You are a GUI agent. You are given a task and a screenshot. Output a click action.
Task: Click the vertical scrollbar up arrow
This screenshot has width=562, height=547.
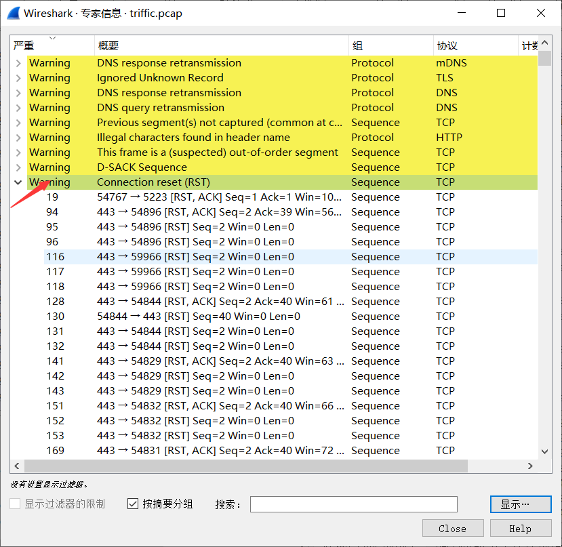tap(545, 43)
